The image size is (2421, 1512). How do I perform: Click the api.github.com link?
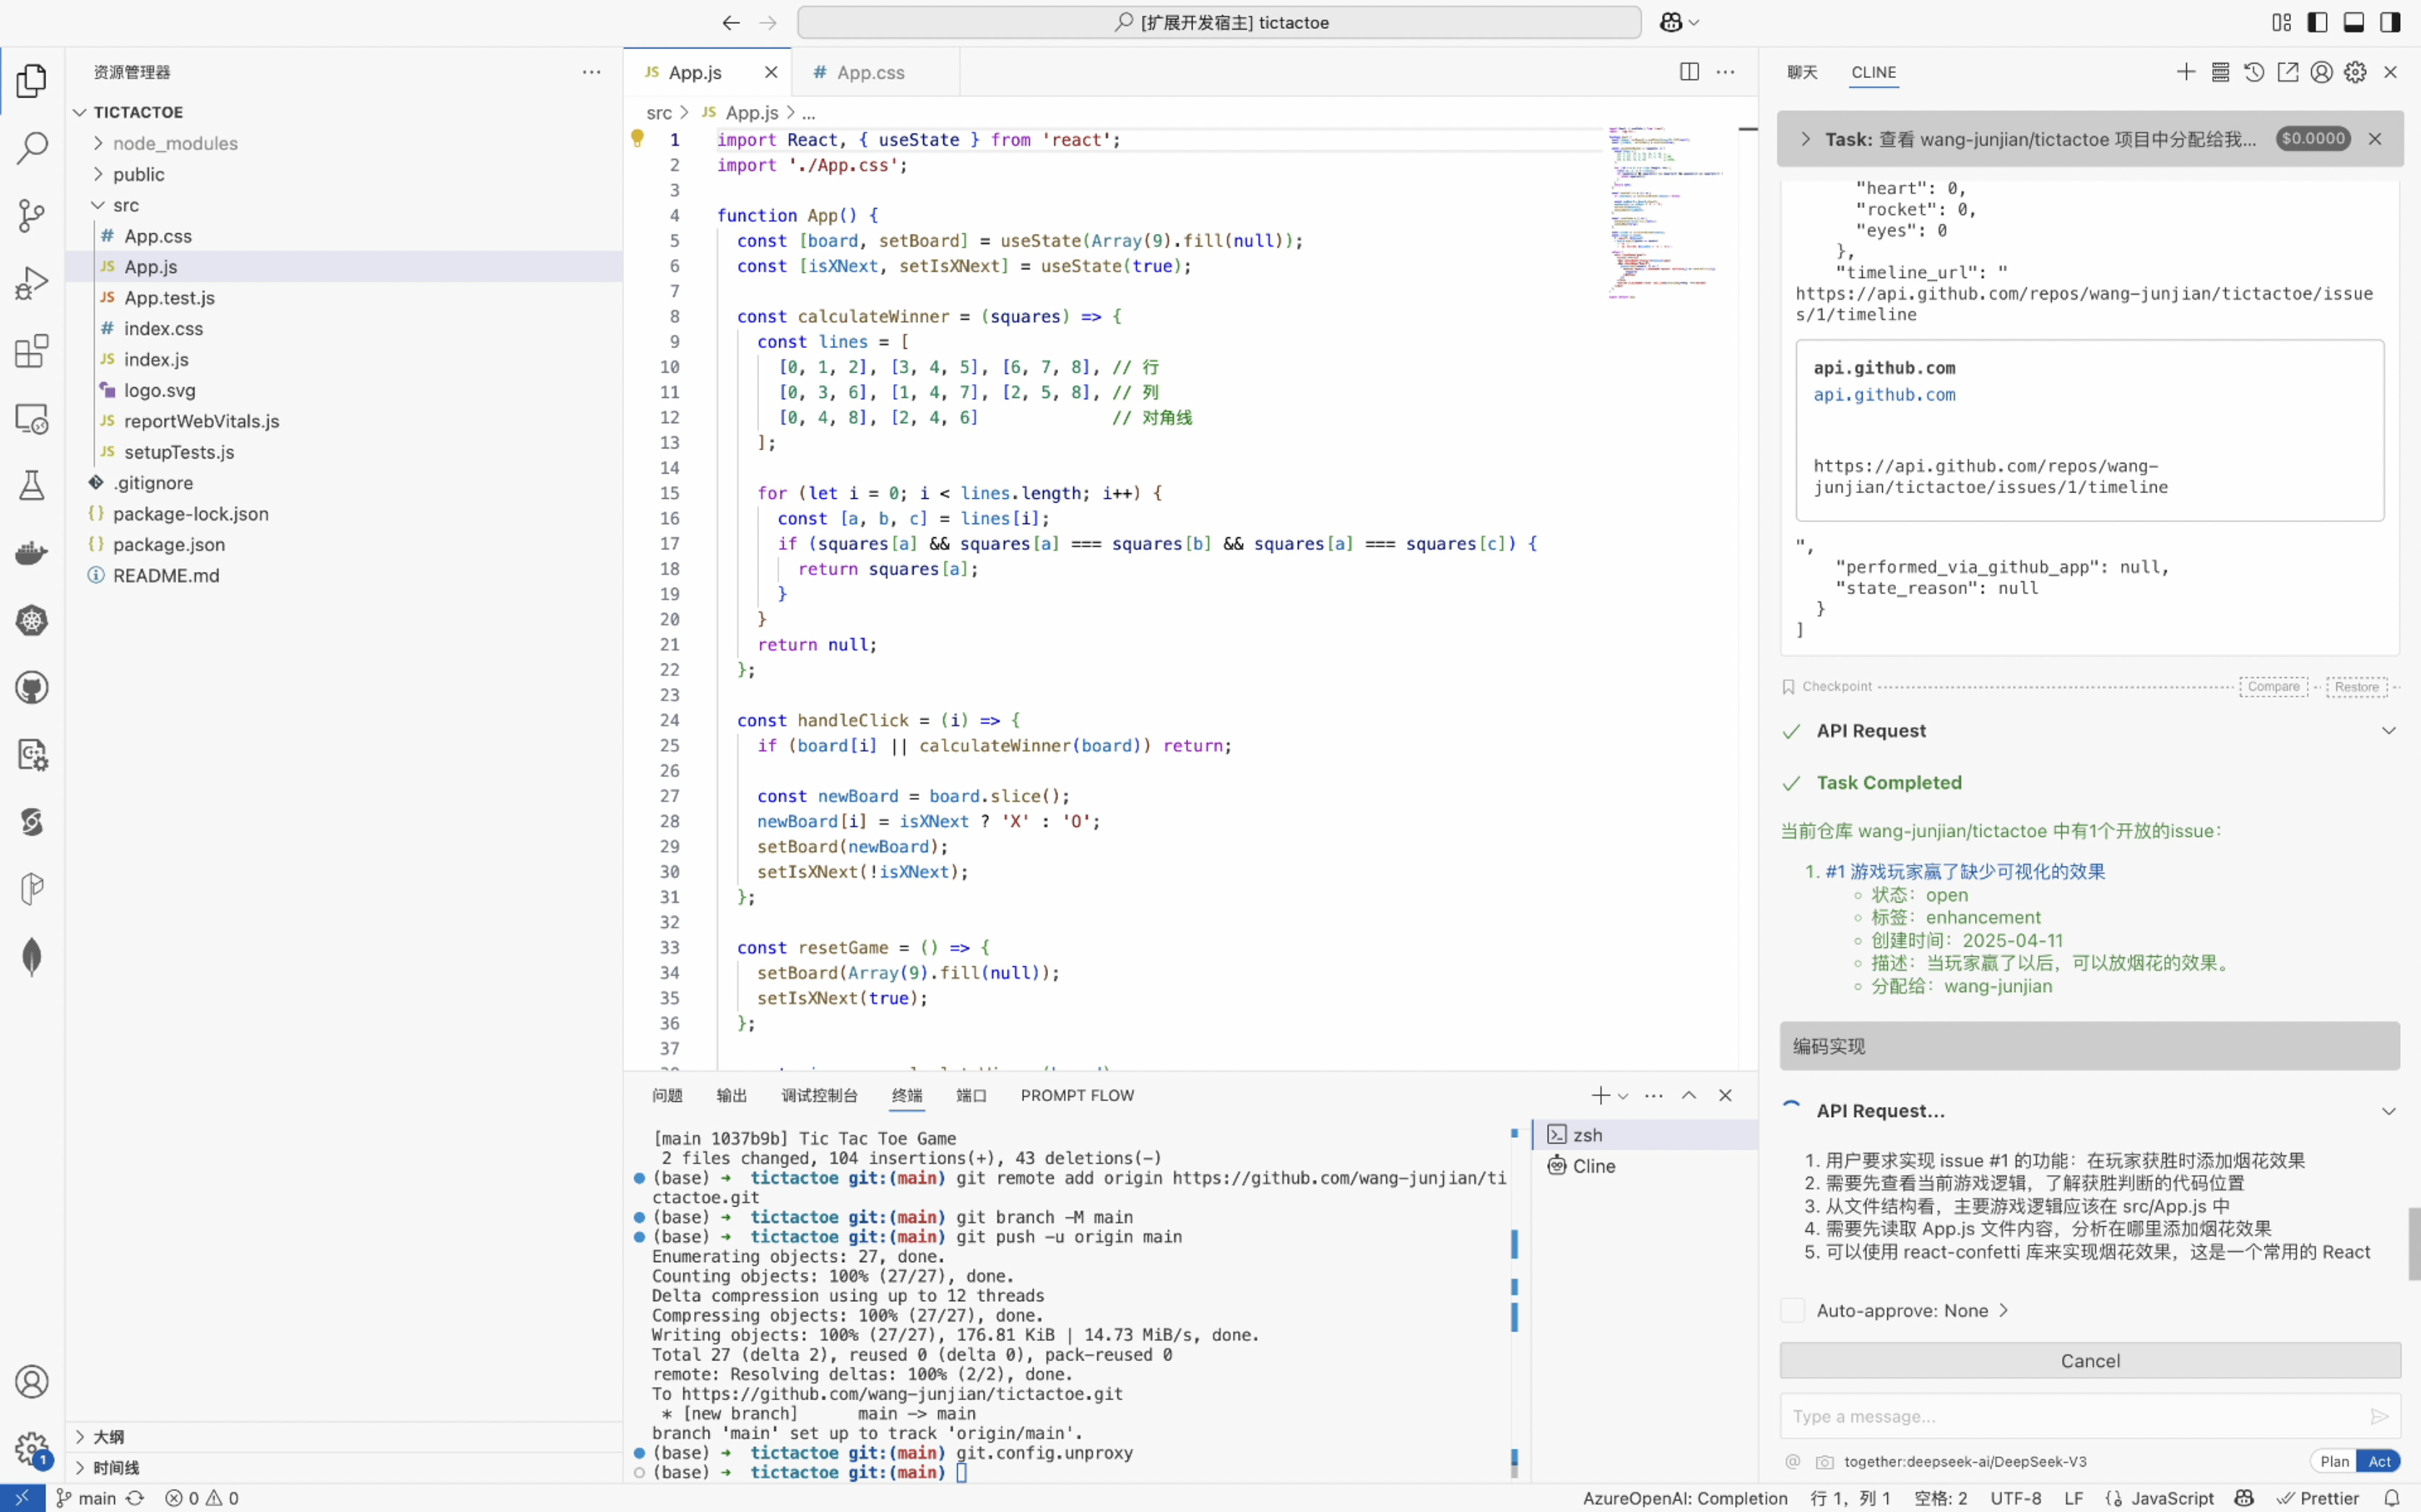coord(1884,395)
